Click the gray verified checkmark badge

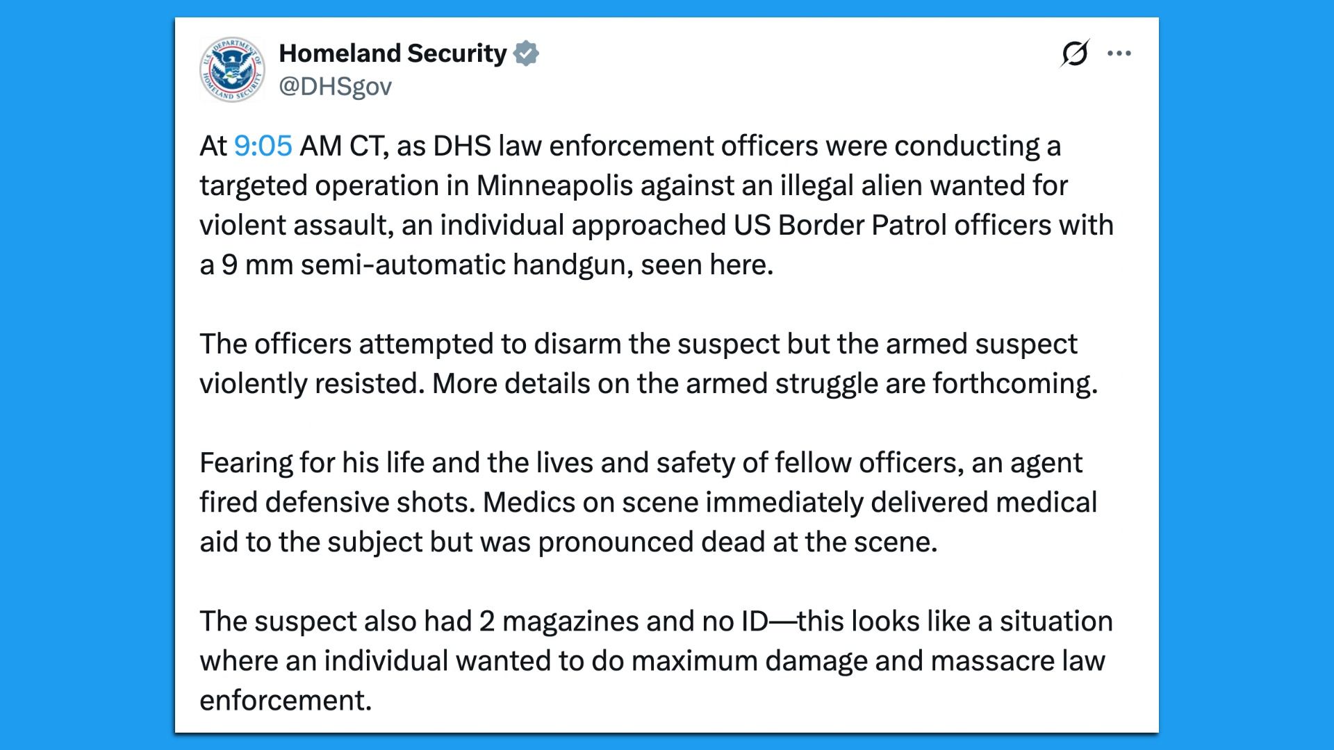tap(526, 53)
